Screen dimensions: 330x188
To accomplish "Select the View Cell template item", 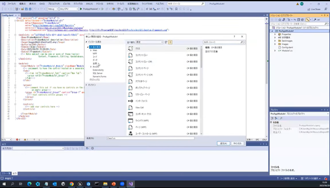I will tap(164, 107).
